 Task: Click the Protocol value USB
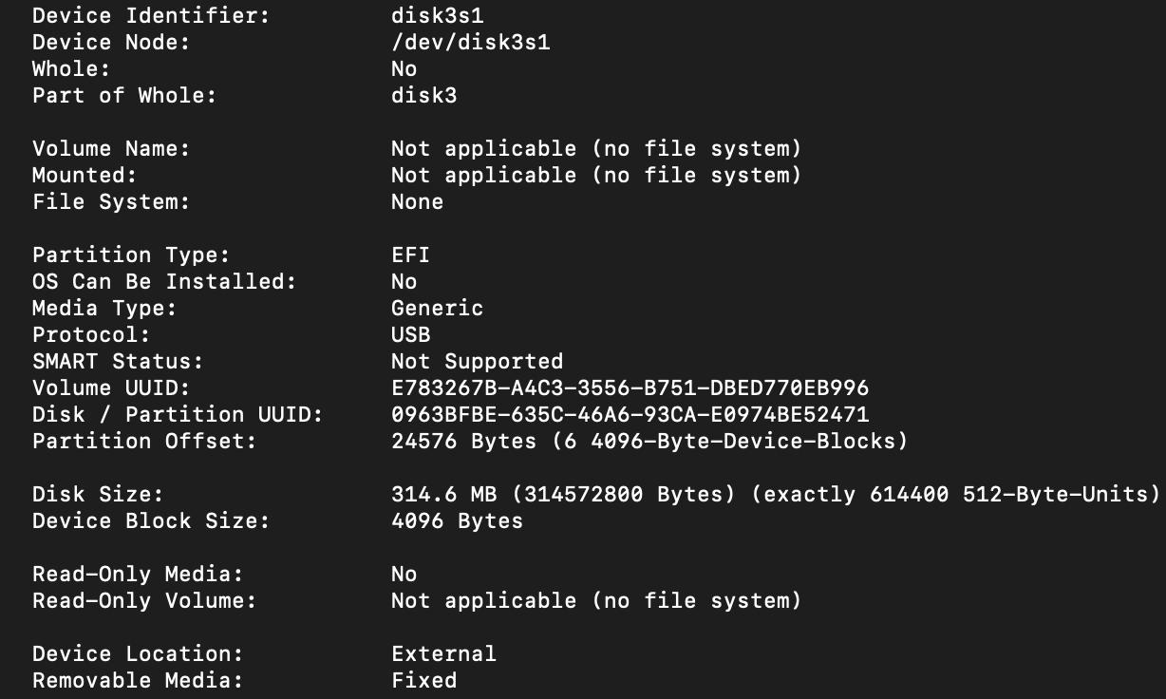point(410,334)
